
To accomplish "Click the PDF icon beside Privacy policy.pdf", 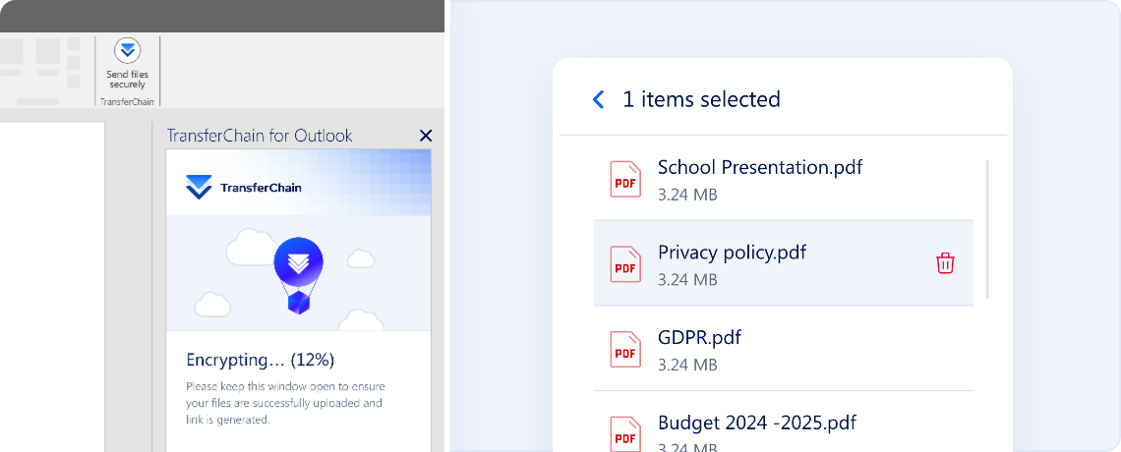I will click(625, 264).
